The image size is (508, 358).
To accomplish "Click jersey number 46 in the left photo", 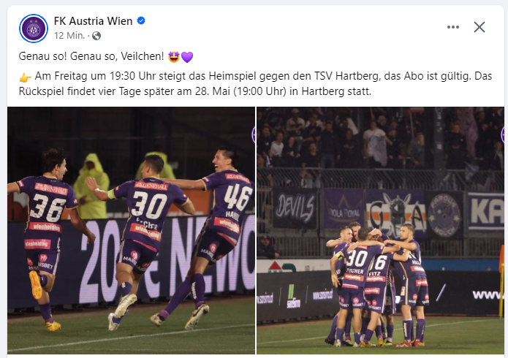I will point(238,197).
